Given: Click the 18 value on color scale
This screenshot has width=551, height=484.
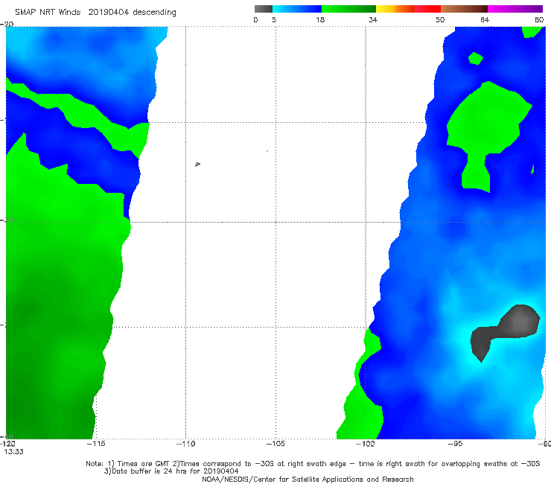Looking at the screenshot, I should click(320, 20).
